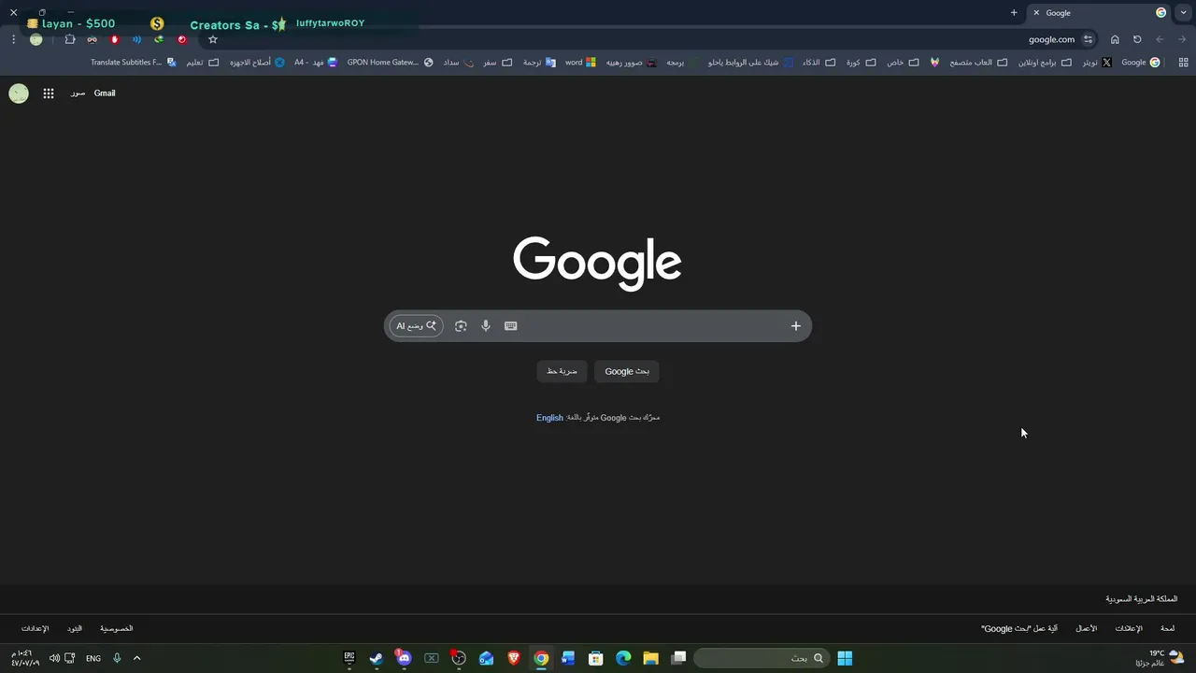Open the أصلاح الاجهزه bookmark
The height and width of the screenshot is (673, 1196).
258,63
